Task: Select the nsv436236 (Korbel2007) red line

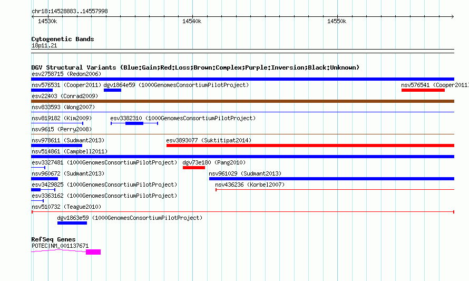Action: [335, 190]
